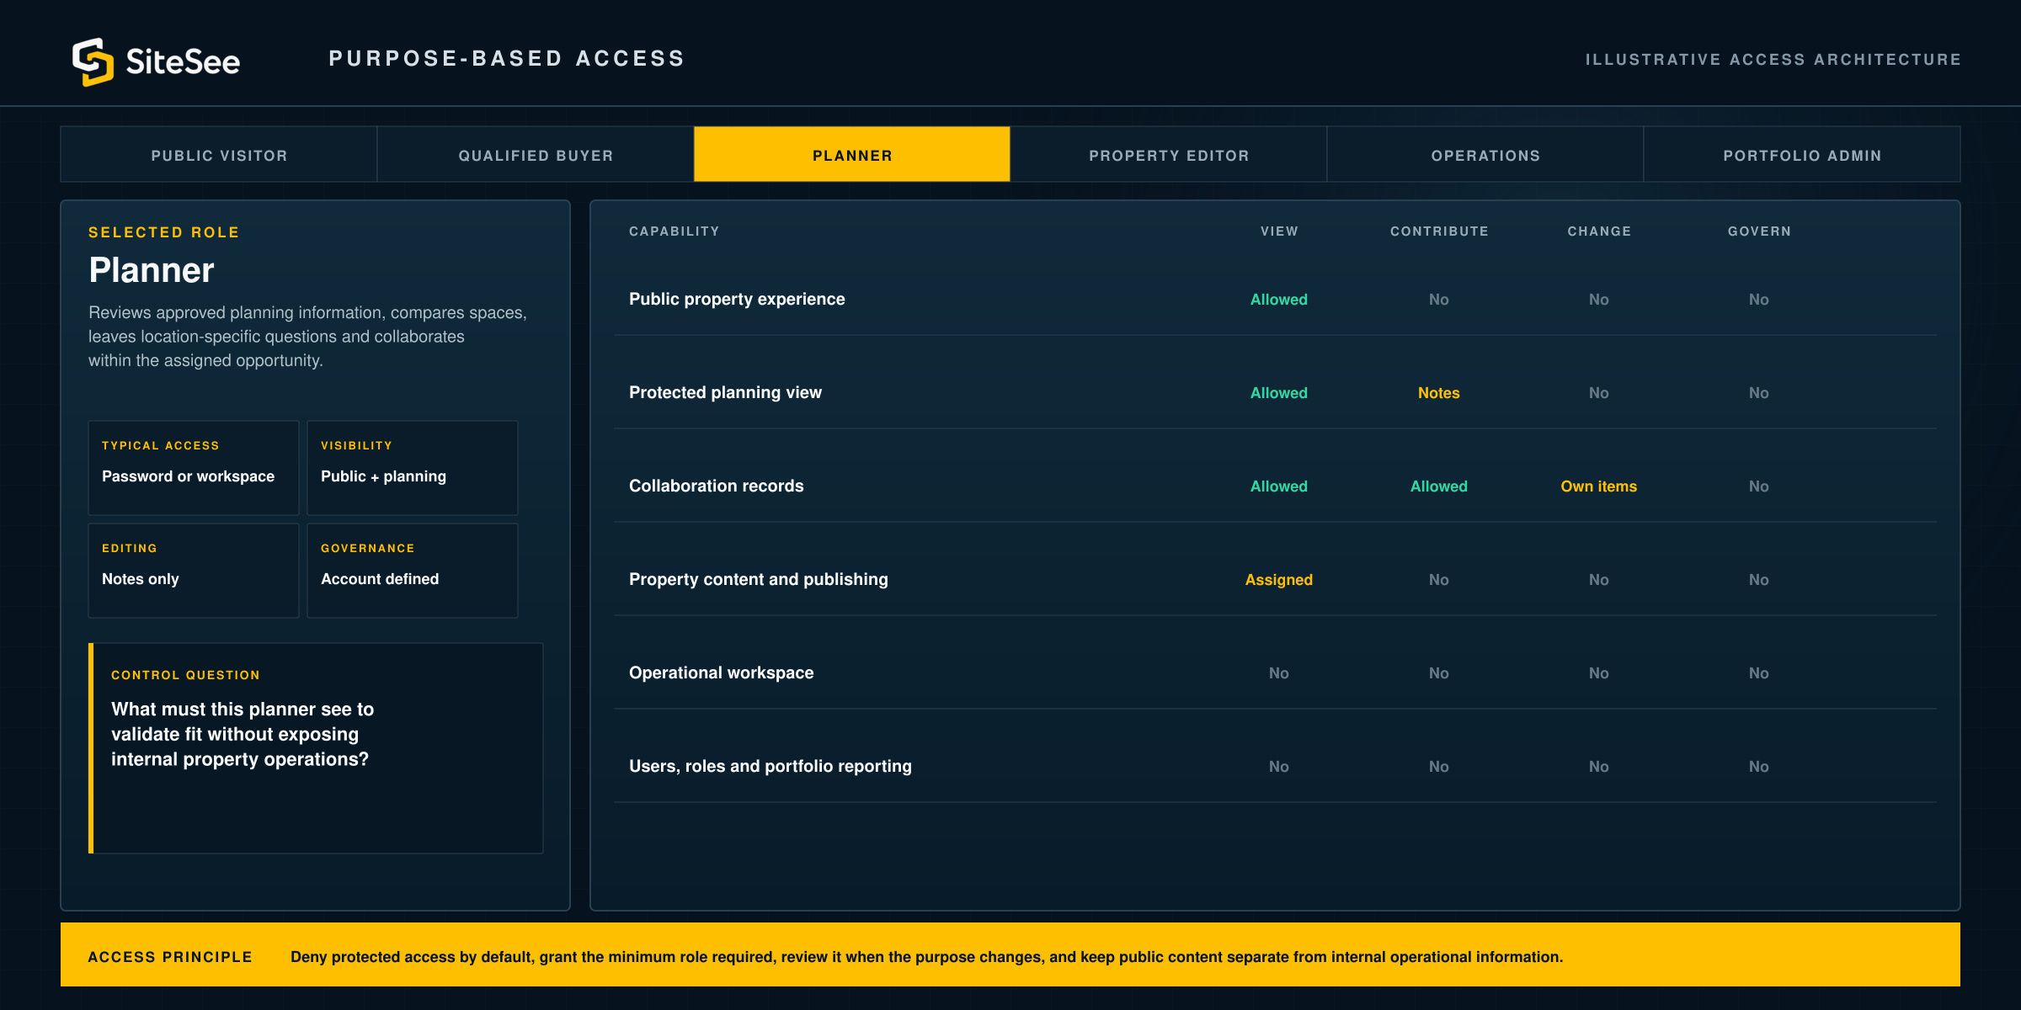Click the Illustrative Access Architecture label
Viewport: 2021px width, 1010px height.
point(1773,60)
